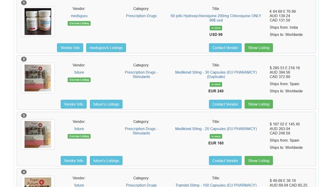The width and height of the screenshot is (332, 187).
Task: Open the future vendor link in listing 2
Action: (x=79, y=73)
